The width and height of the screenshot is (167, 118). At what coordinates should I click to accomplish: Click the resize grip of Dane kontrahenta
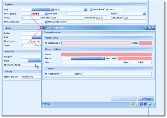click(154, 105)
